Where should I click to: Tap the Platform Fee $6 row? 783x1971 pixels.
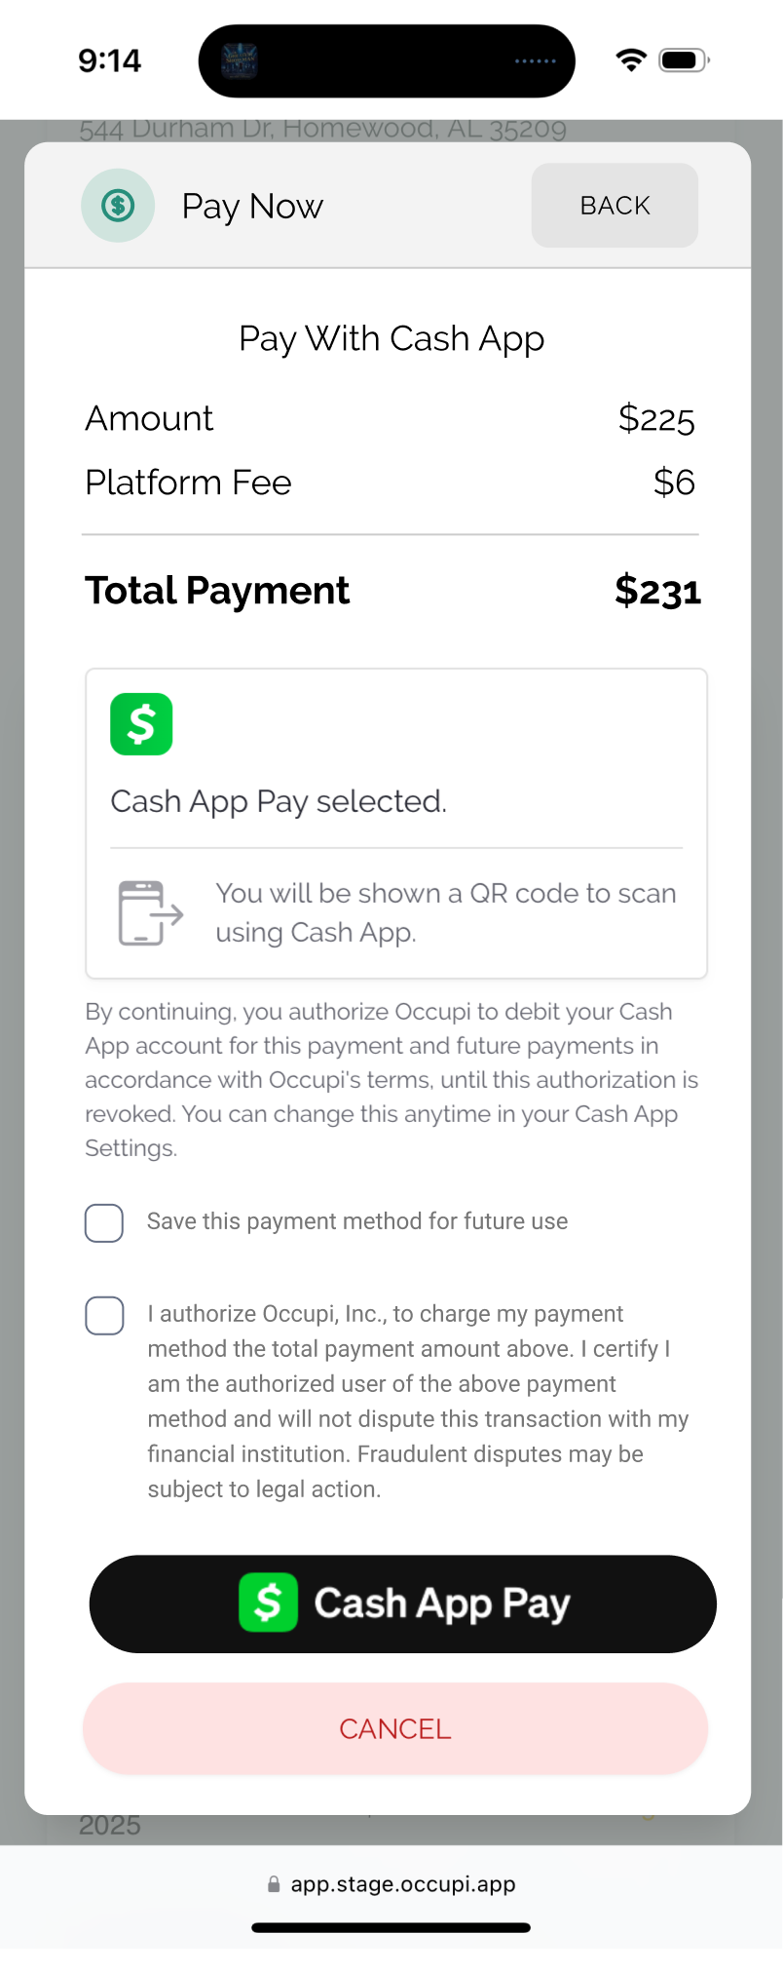(x=391, y=483)
